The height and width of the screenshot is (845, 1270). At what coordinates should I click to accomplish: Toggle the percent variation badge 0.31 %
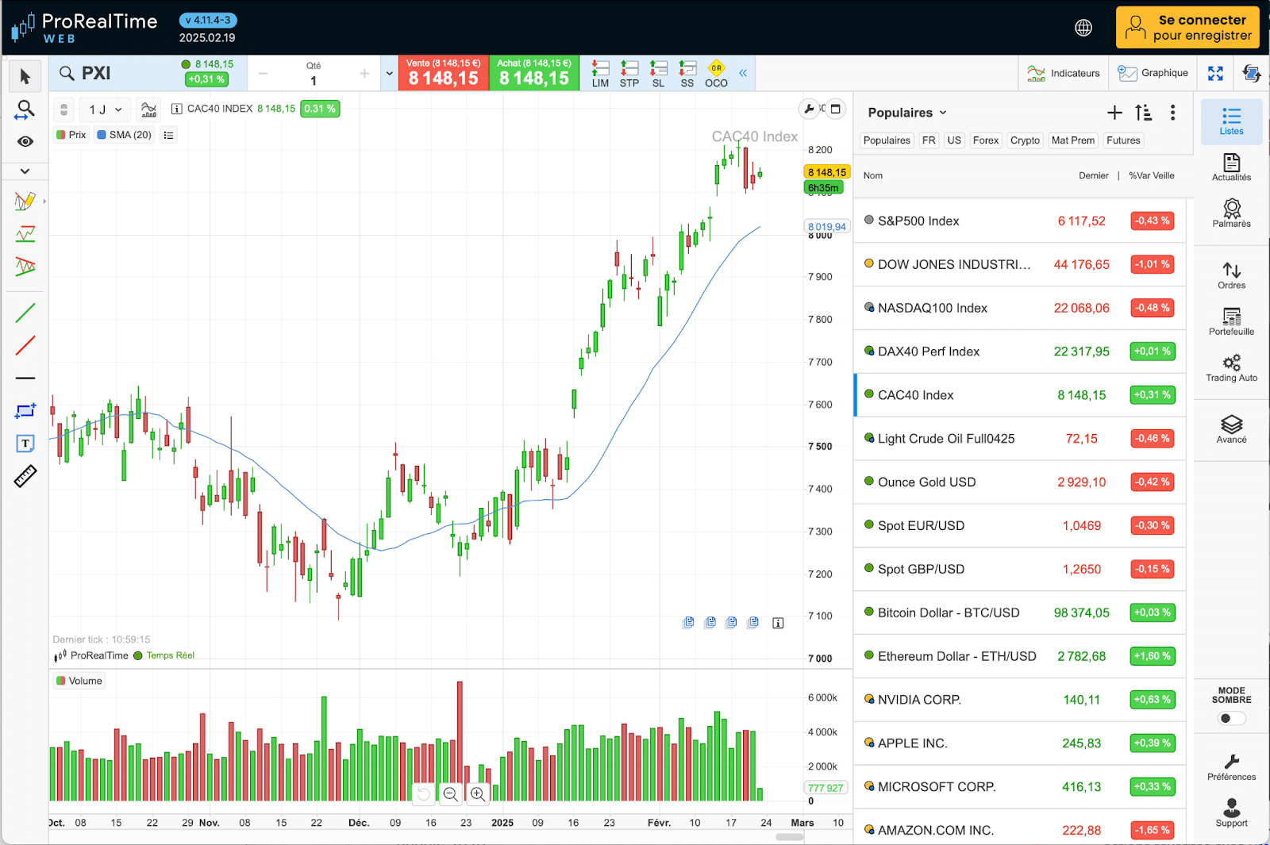tap(320, 109)
